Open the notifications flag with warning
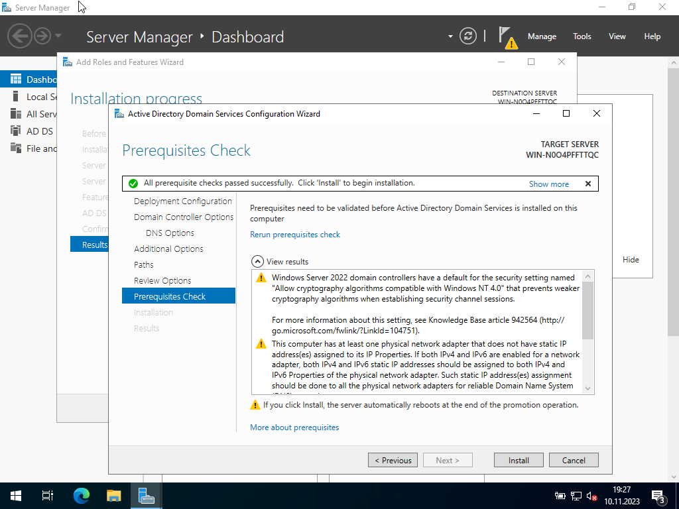The image size is (679, 509). (507, 37)
